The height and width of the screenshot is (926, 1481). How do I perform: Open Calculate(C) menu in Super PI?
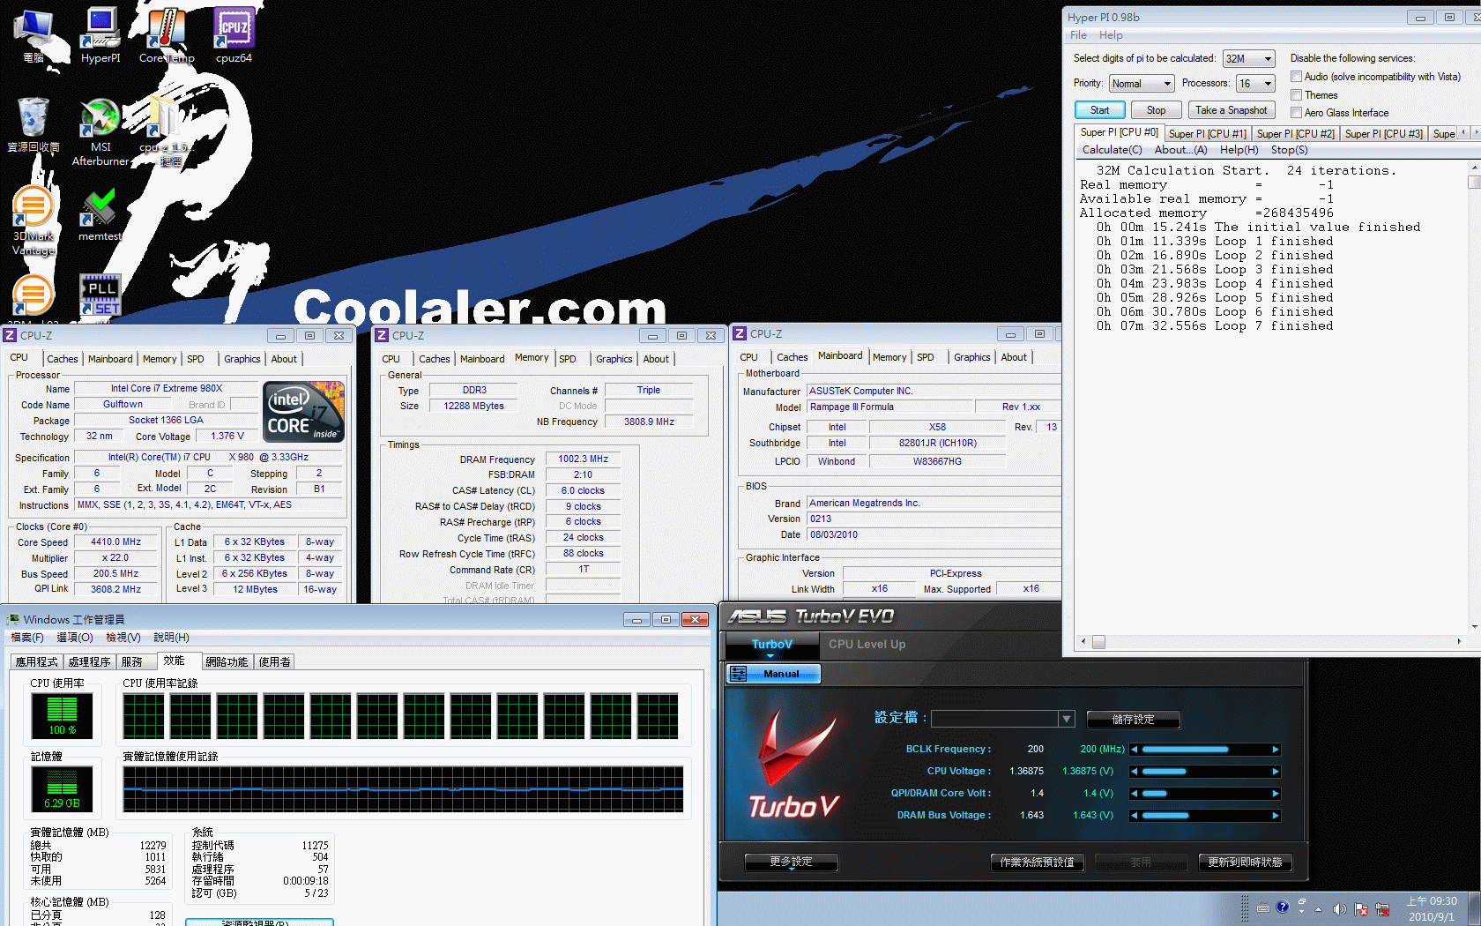(1112, 150)
